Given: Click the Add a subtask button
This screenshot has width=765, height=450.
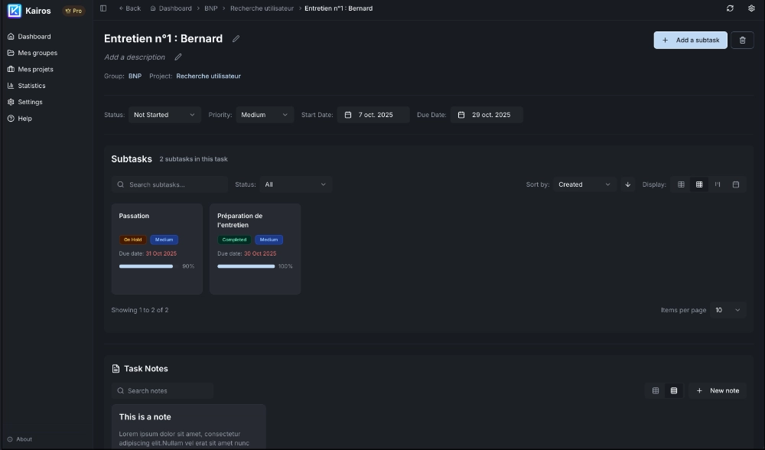Looking at the screenshot, I should 690,40.
